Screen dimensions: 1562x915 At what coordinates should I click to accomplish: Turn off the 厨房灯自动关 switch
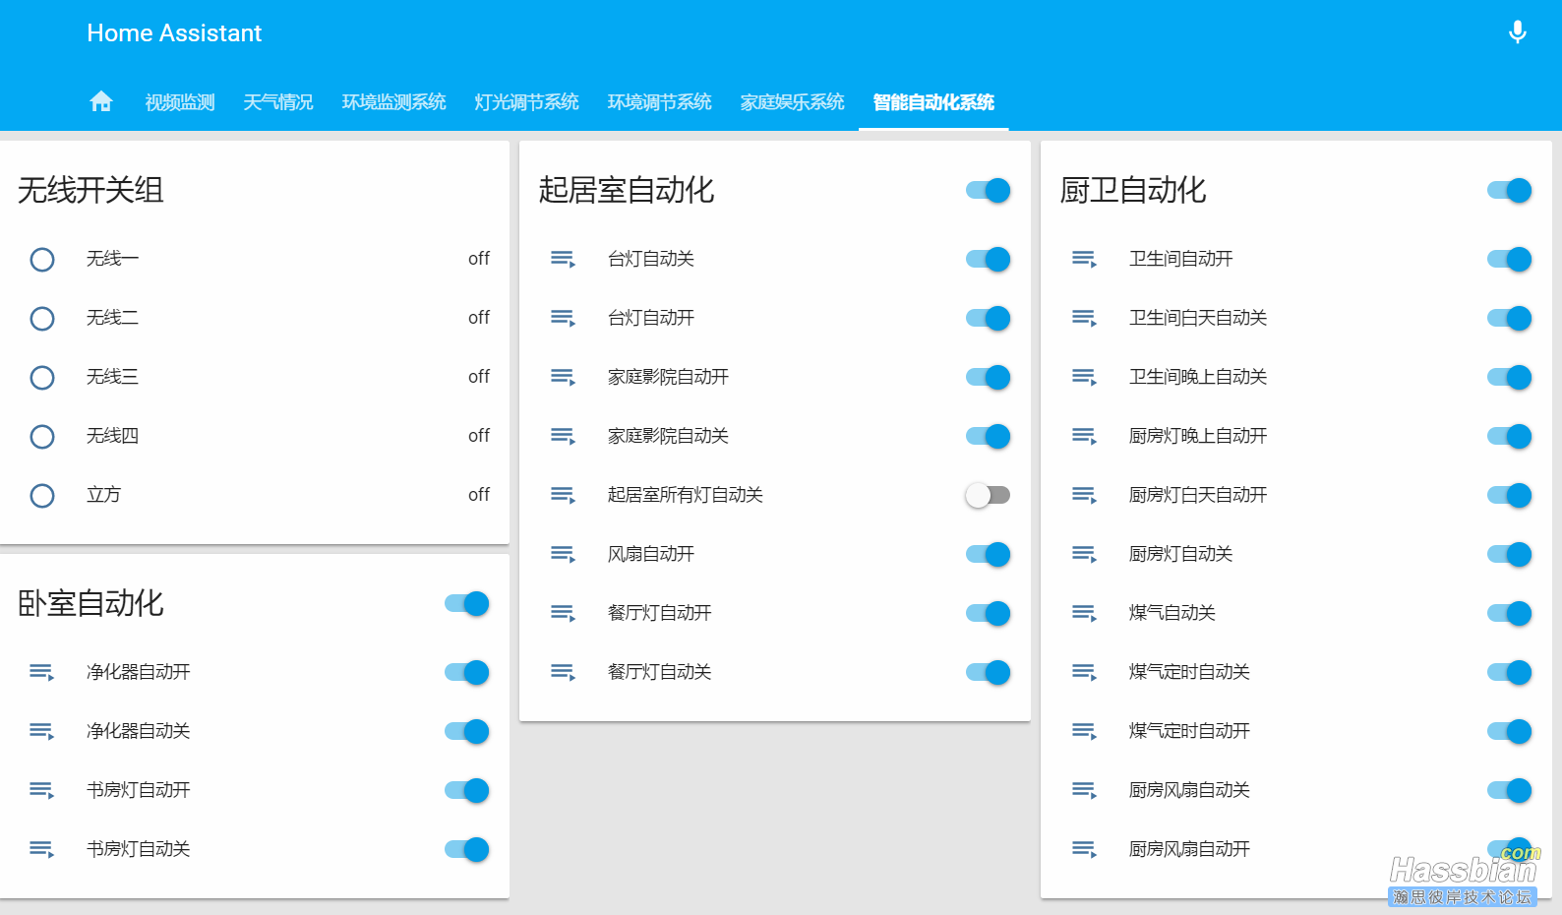point(1510,554)
